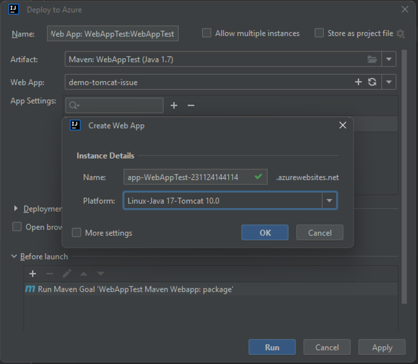
Task: Click the App Settings search field
Action: (114, 105)
